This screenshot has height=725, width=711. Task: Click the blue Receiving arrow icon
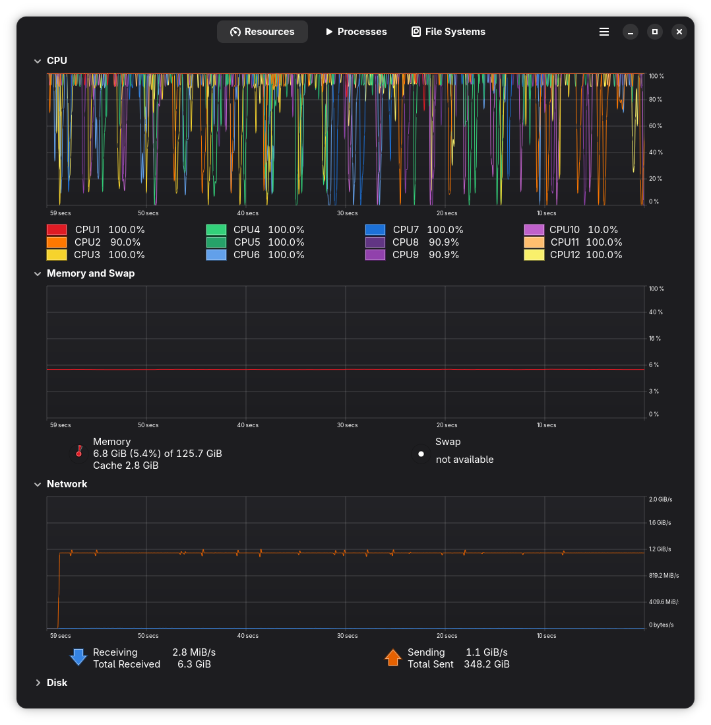[78, 658]
